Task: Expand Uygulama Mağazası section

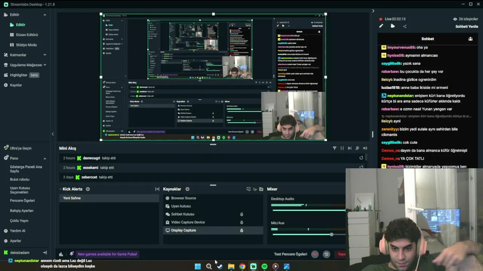Action: click(45, 65)
